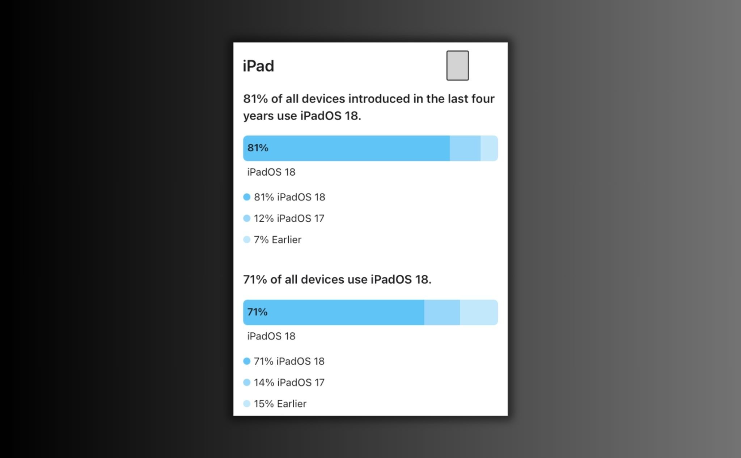741x458 pixels.
Task: Click the 7% Earlier legend dot
Action: coord(247,239)
